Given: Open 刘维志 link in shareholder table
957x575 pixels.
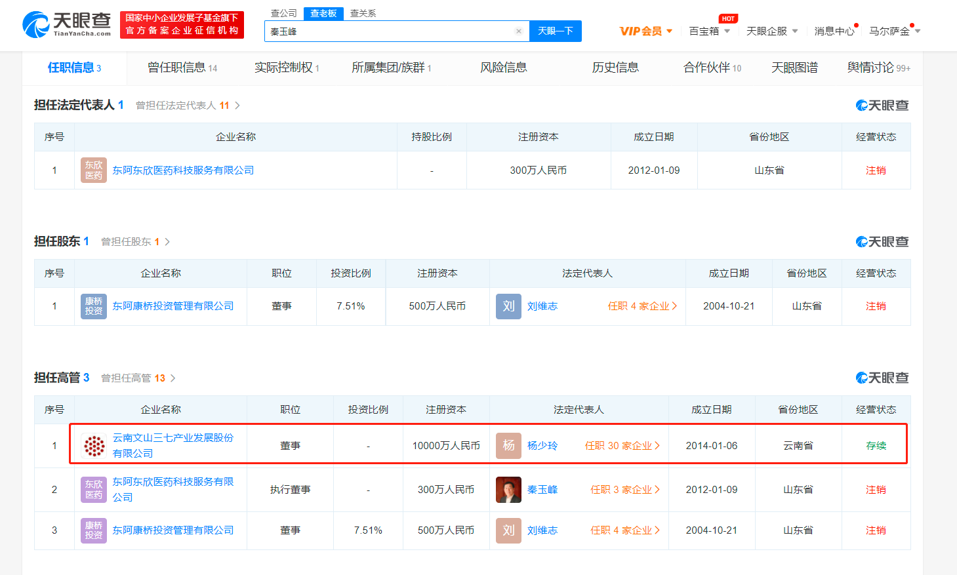Looking at the screenshot, I should click(x=542, y=306).
